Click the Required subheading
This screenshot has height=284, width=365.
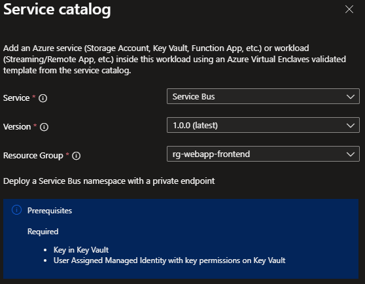pyautogui.click(x=43, y=232)
